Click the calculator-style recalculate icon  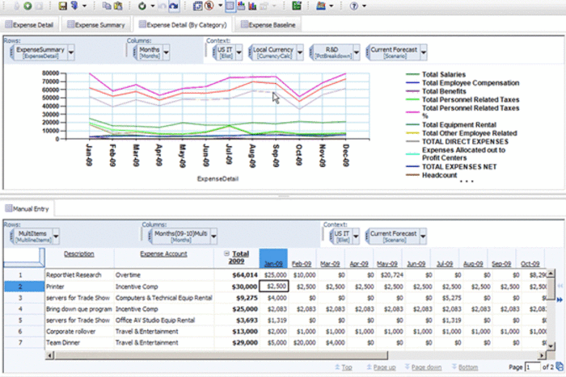tap(197, 6)
